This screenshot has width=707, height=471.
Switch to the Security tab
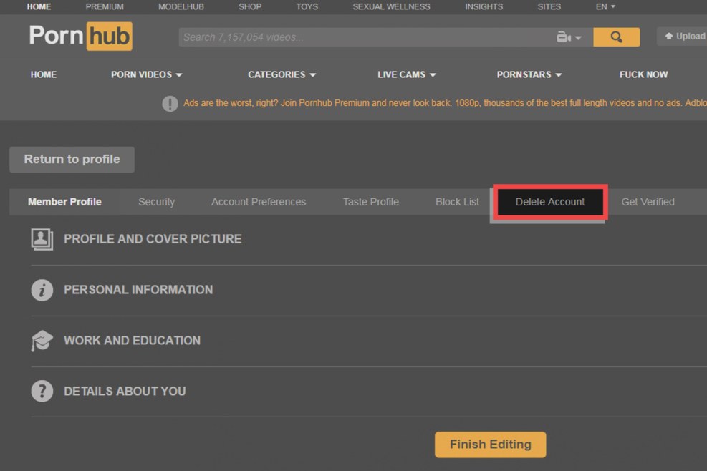156,202
